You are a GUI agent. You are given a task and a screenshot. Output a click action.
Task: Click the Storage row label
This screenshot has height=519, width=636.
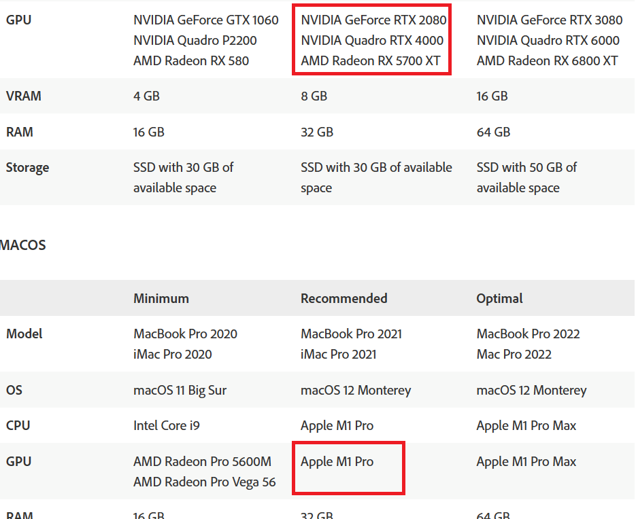pyautogui.click(x=27, y=167)
